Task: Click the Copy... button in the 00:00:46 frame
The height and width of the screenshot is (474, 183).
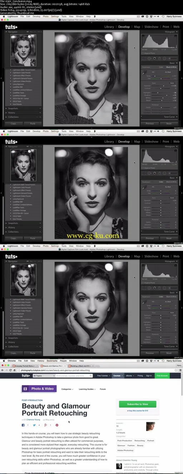Action: click(14, 238)
